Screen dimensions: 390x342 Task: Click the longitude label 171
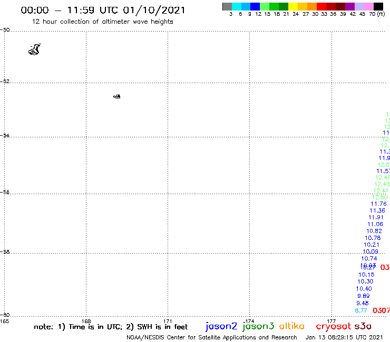pyautogui.click(x=168, y=321)
